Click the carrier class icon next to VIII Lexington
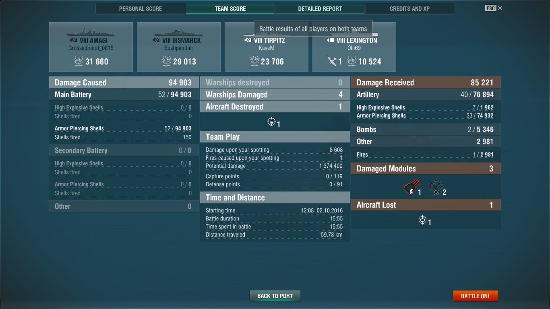 click(330, 40)
